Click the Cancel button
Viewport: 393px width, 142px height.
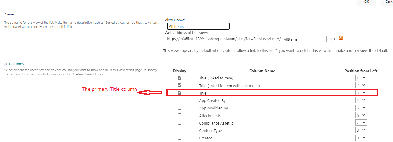(387, 2)
